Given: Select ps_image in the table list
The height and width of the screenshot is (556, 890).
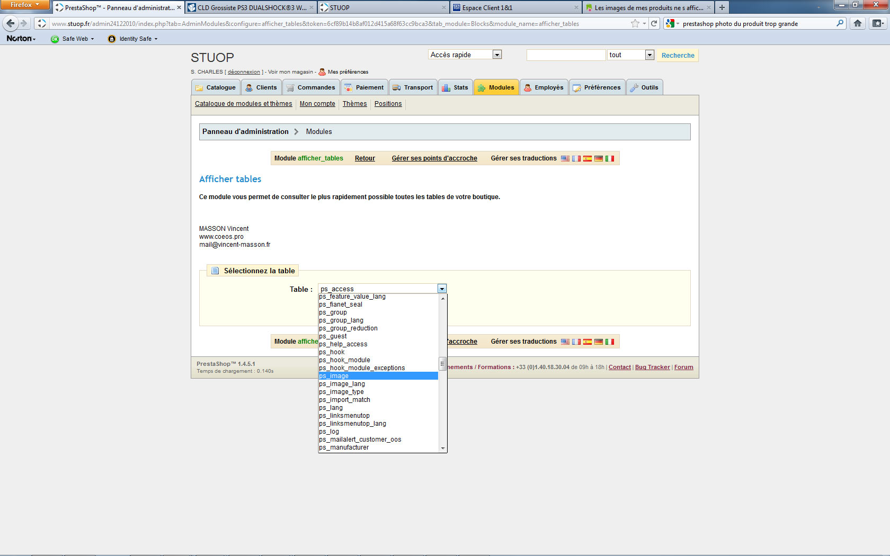Looking at the screenshot, I should (x=378, y=376).
